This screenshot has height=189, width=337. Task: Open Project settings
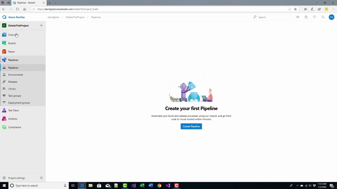click(17, 178)
